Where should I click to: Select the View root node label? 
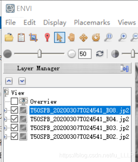(18, 93)
